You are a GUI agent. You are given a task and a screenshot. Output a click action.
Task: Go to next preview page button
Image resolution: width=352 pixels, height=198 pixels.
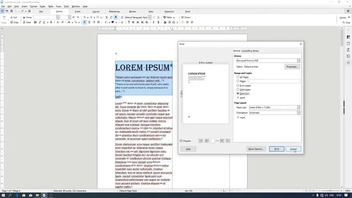pos(222,141)
